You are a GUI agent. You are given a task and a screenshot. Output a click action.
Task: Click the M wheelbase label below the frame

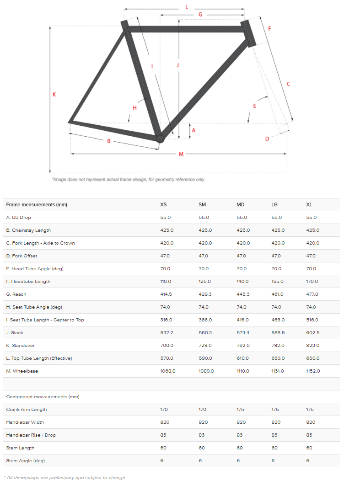[x=181, y=154]
